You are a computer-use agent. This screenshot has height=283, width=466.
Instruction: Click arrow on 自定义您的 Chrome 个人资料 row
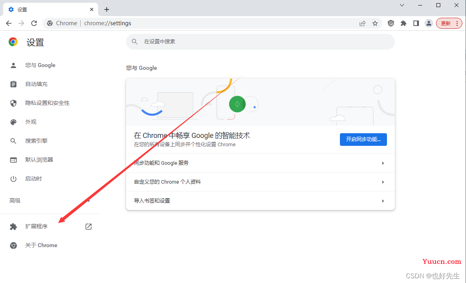[383, 182]
